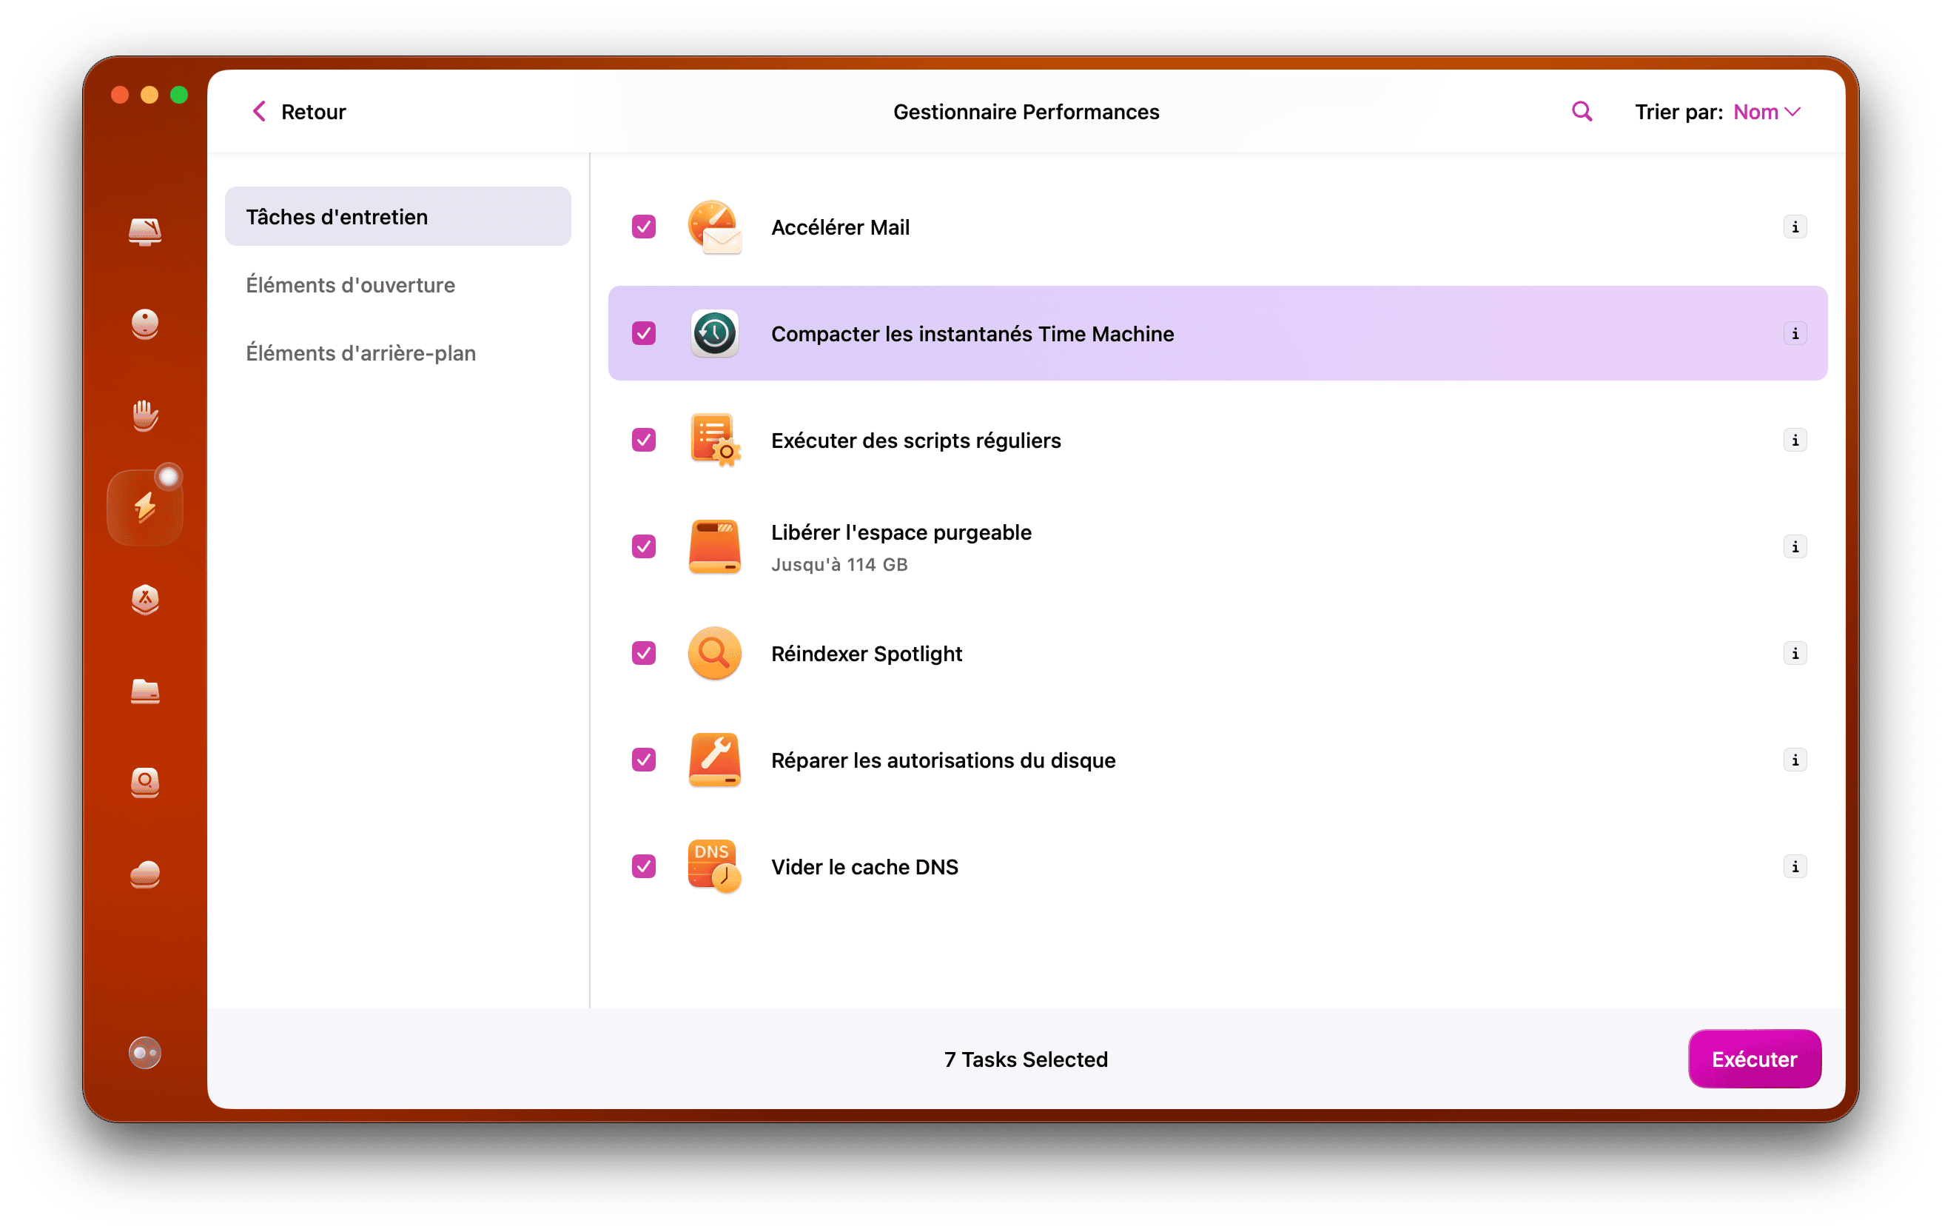Open the Applications sidebar icon
1942x1232 pixels.
pos(145,600)
